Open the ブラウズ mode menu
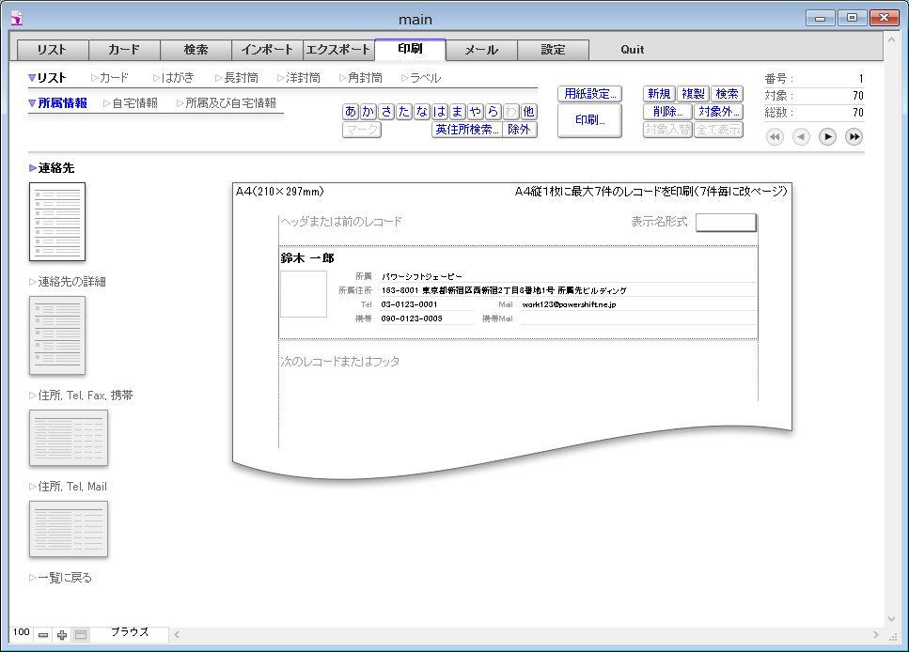The height and width of the screenshot is (652, 909). 130,633
